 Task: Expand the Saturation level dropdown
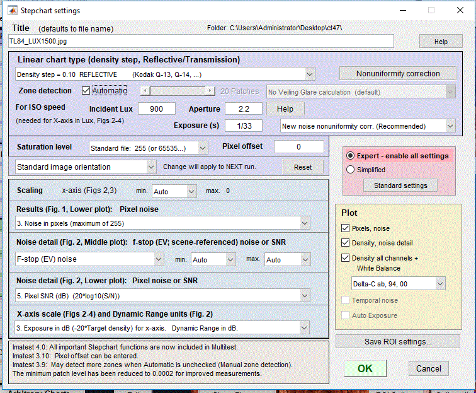pyautogui.click(x=202, y=148)
